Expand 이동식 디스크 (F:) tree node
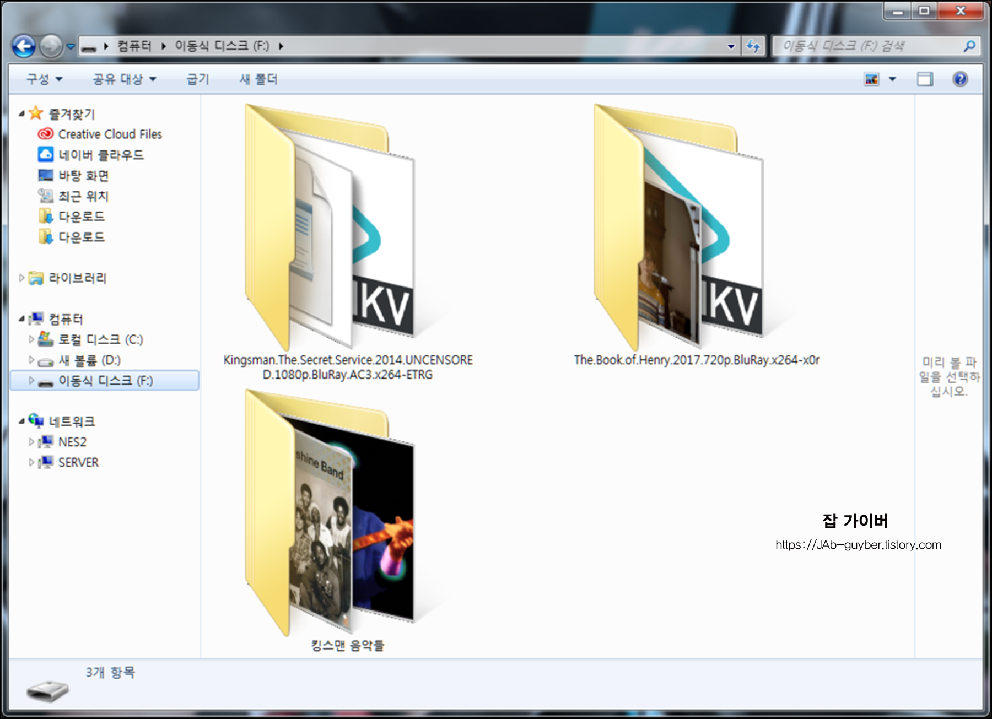 point(31,380)
